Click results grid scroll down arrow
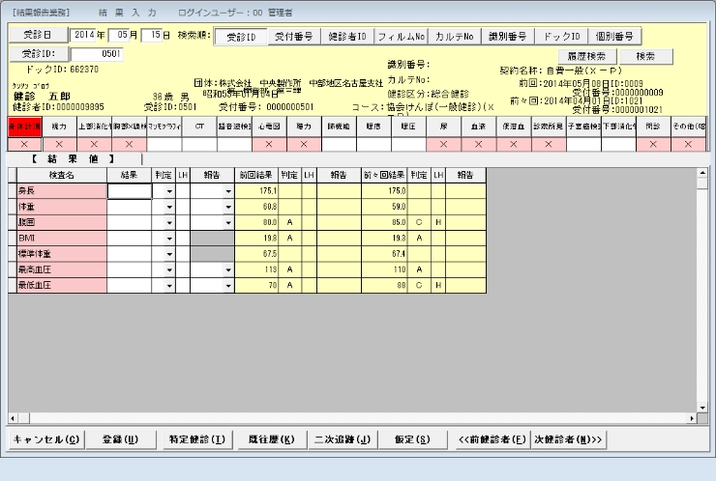716x481 pixels. [x=702, y=408]
